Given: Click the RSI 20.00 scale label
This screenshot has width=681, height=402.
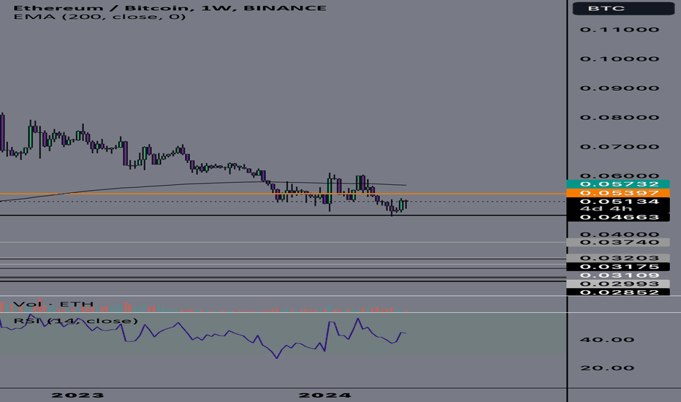Looking at the screenshot, I should [607, 368].
